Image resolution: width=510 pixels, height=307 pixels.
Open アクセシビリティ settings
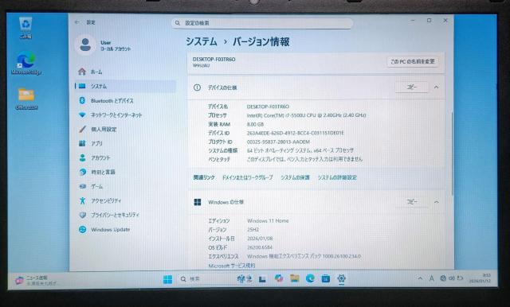pos(125,200)
